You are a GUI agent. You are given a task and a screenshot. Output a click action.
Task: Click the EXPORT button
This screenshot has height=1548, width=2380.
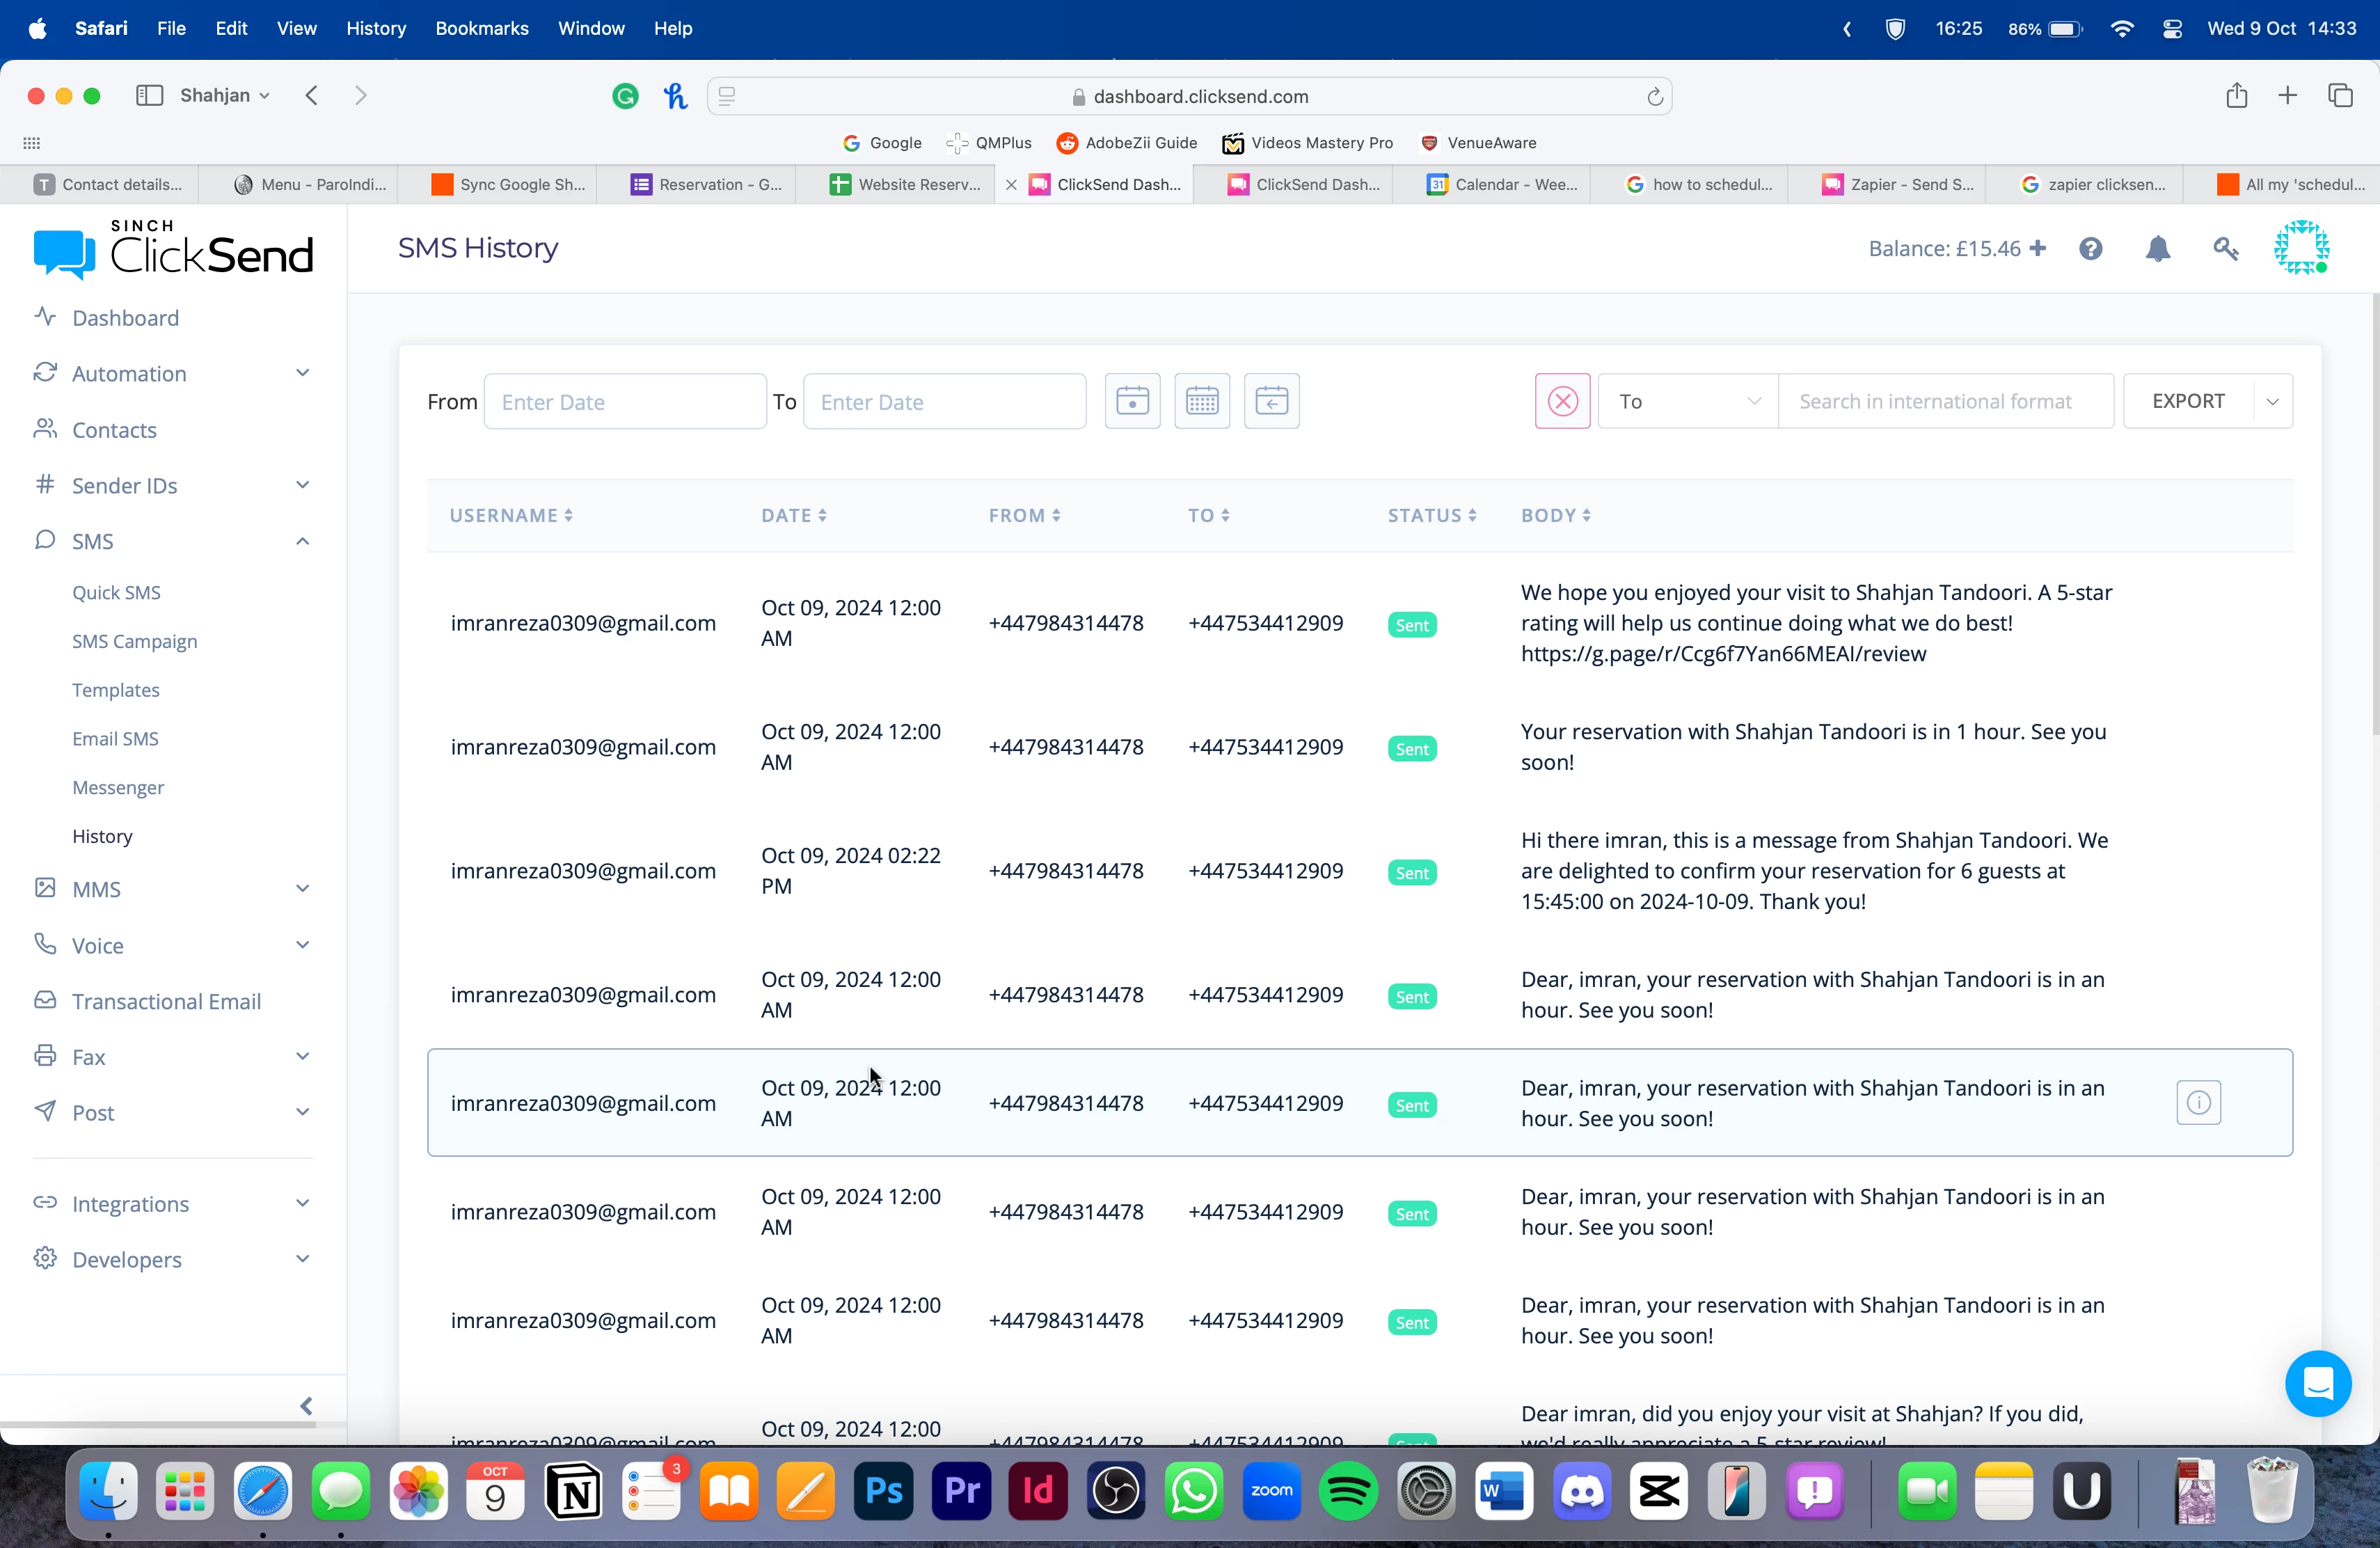click(2187, 401)
